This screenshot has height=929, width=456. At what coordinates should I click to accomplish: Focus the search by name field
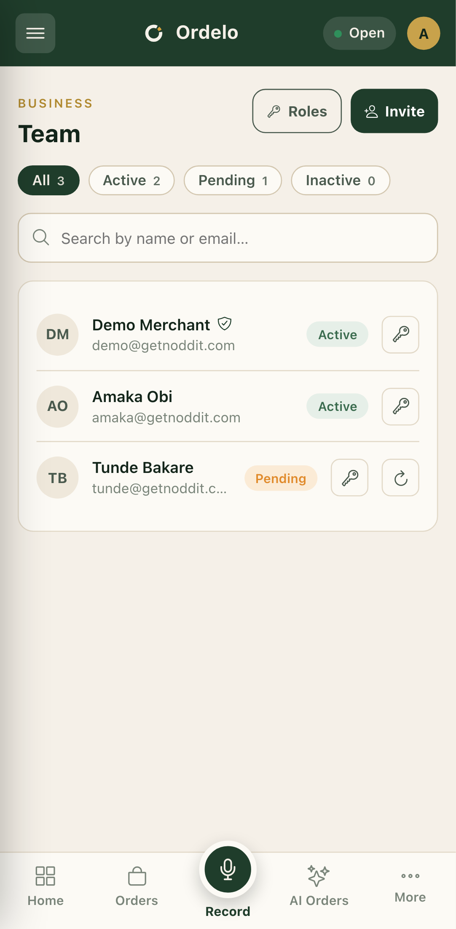pyautogui.click(x=228, y=238)
